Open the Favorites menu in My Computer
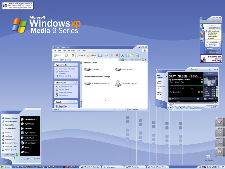Image resolution: width=225 pixels, height=169 pixels. click(71, 51)
